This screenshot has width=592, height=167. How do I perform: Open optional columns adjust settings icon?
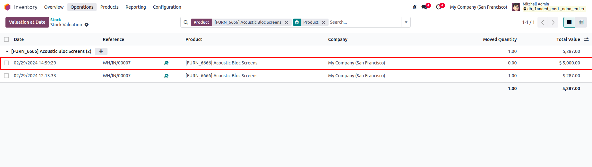586,39
